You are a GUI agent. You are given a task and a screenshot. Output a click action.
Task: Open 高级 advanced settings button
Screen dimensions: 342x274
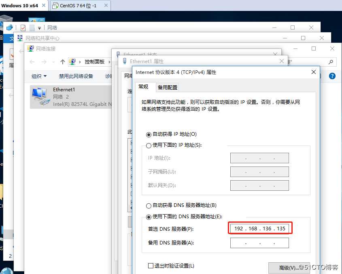coord(289,268)
